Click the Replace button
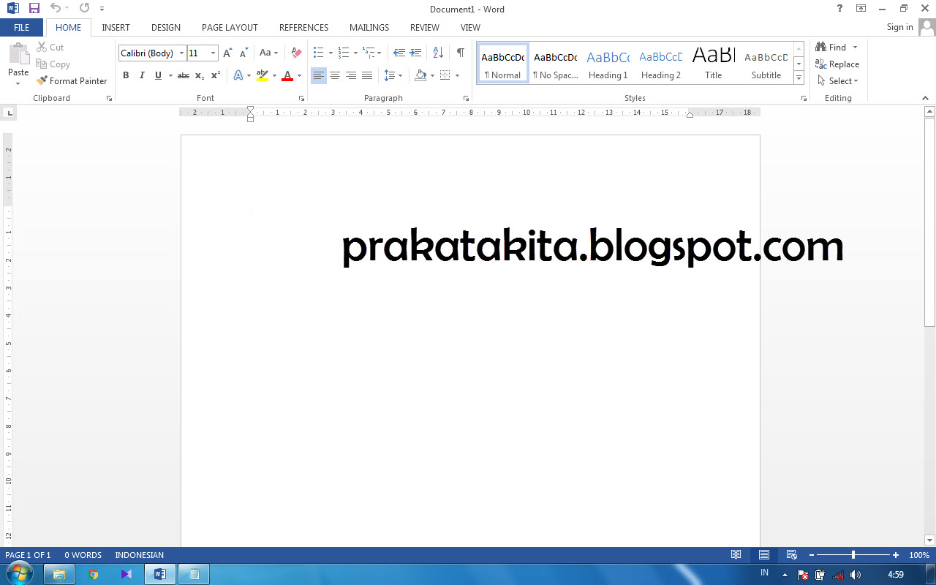The width and height of the screenshot is (936, 585). pos(837,64)
